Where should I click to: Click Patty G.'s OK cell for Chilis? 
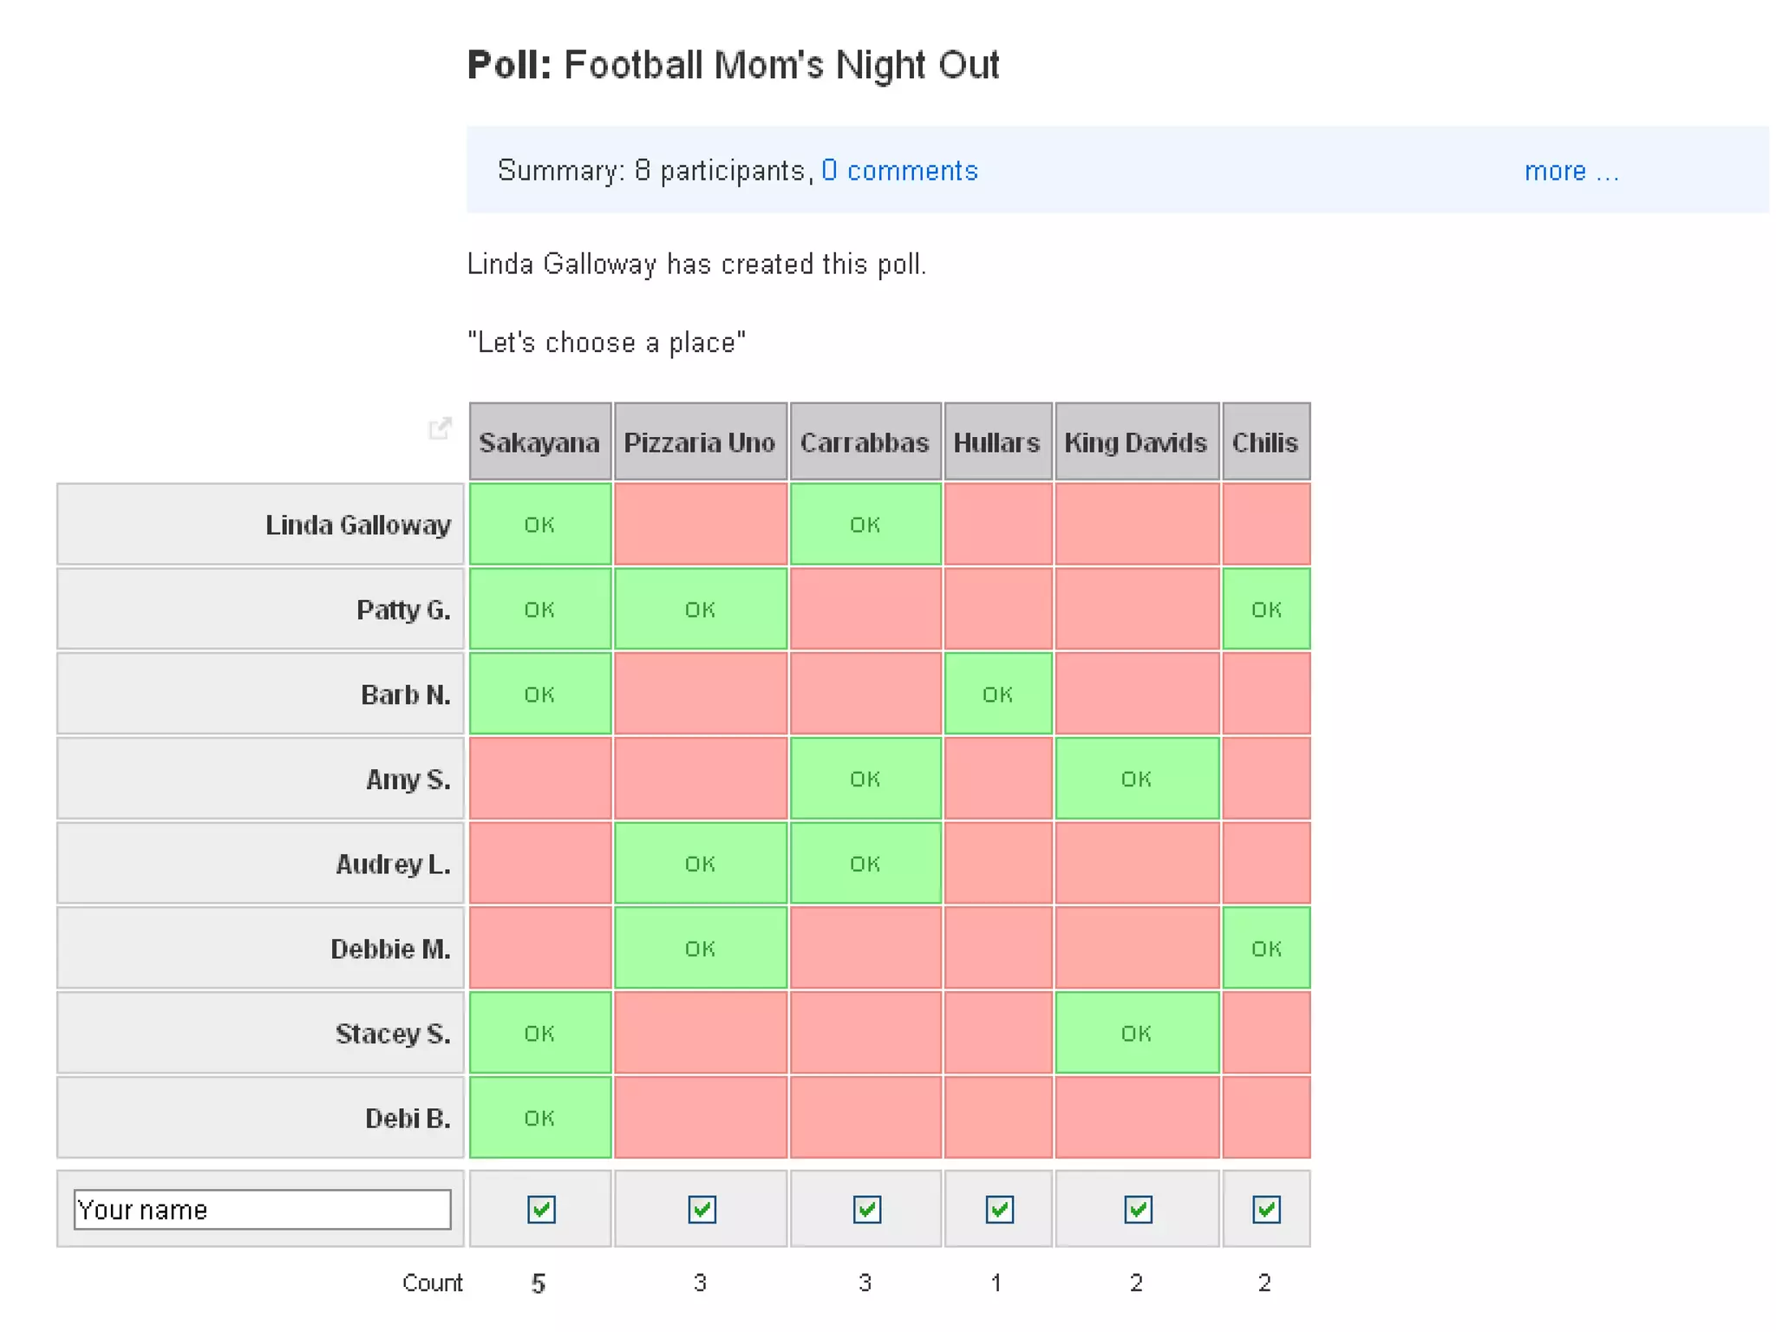point(1266,610)
